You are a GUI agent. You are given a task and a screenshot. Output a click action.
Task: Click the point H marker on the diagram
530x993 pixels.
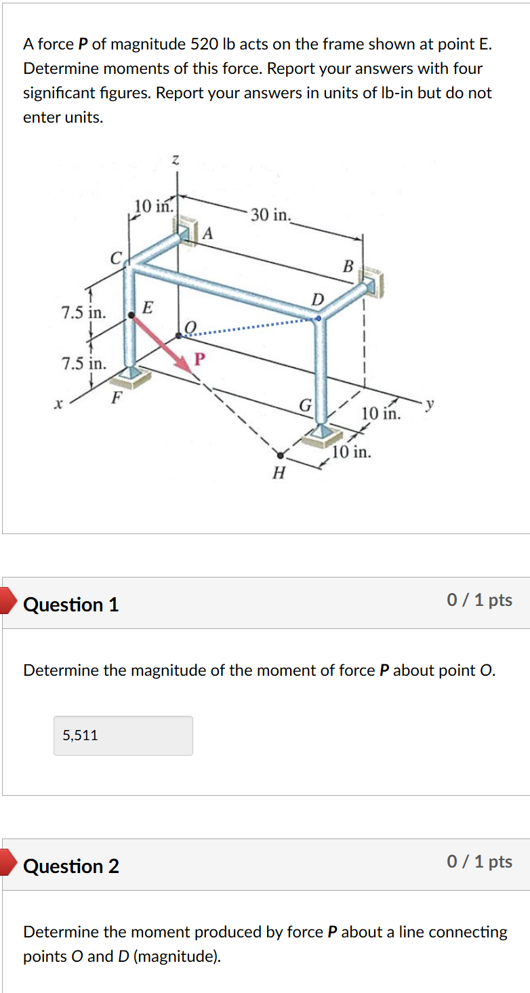279,454
